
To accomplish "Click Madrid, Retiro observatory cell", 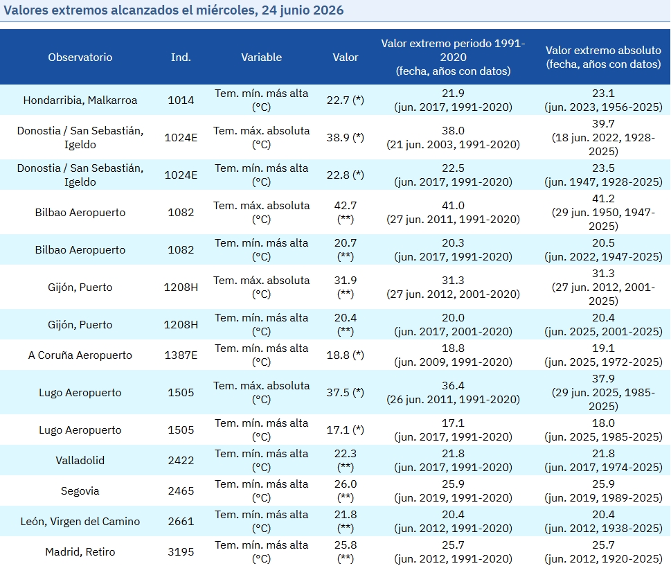I will click(80, 551).
